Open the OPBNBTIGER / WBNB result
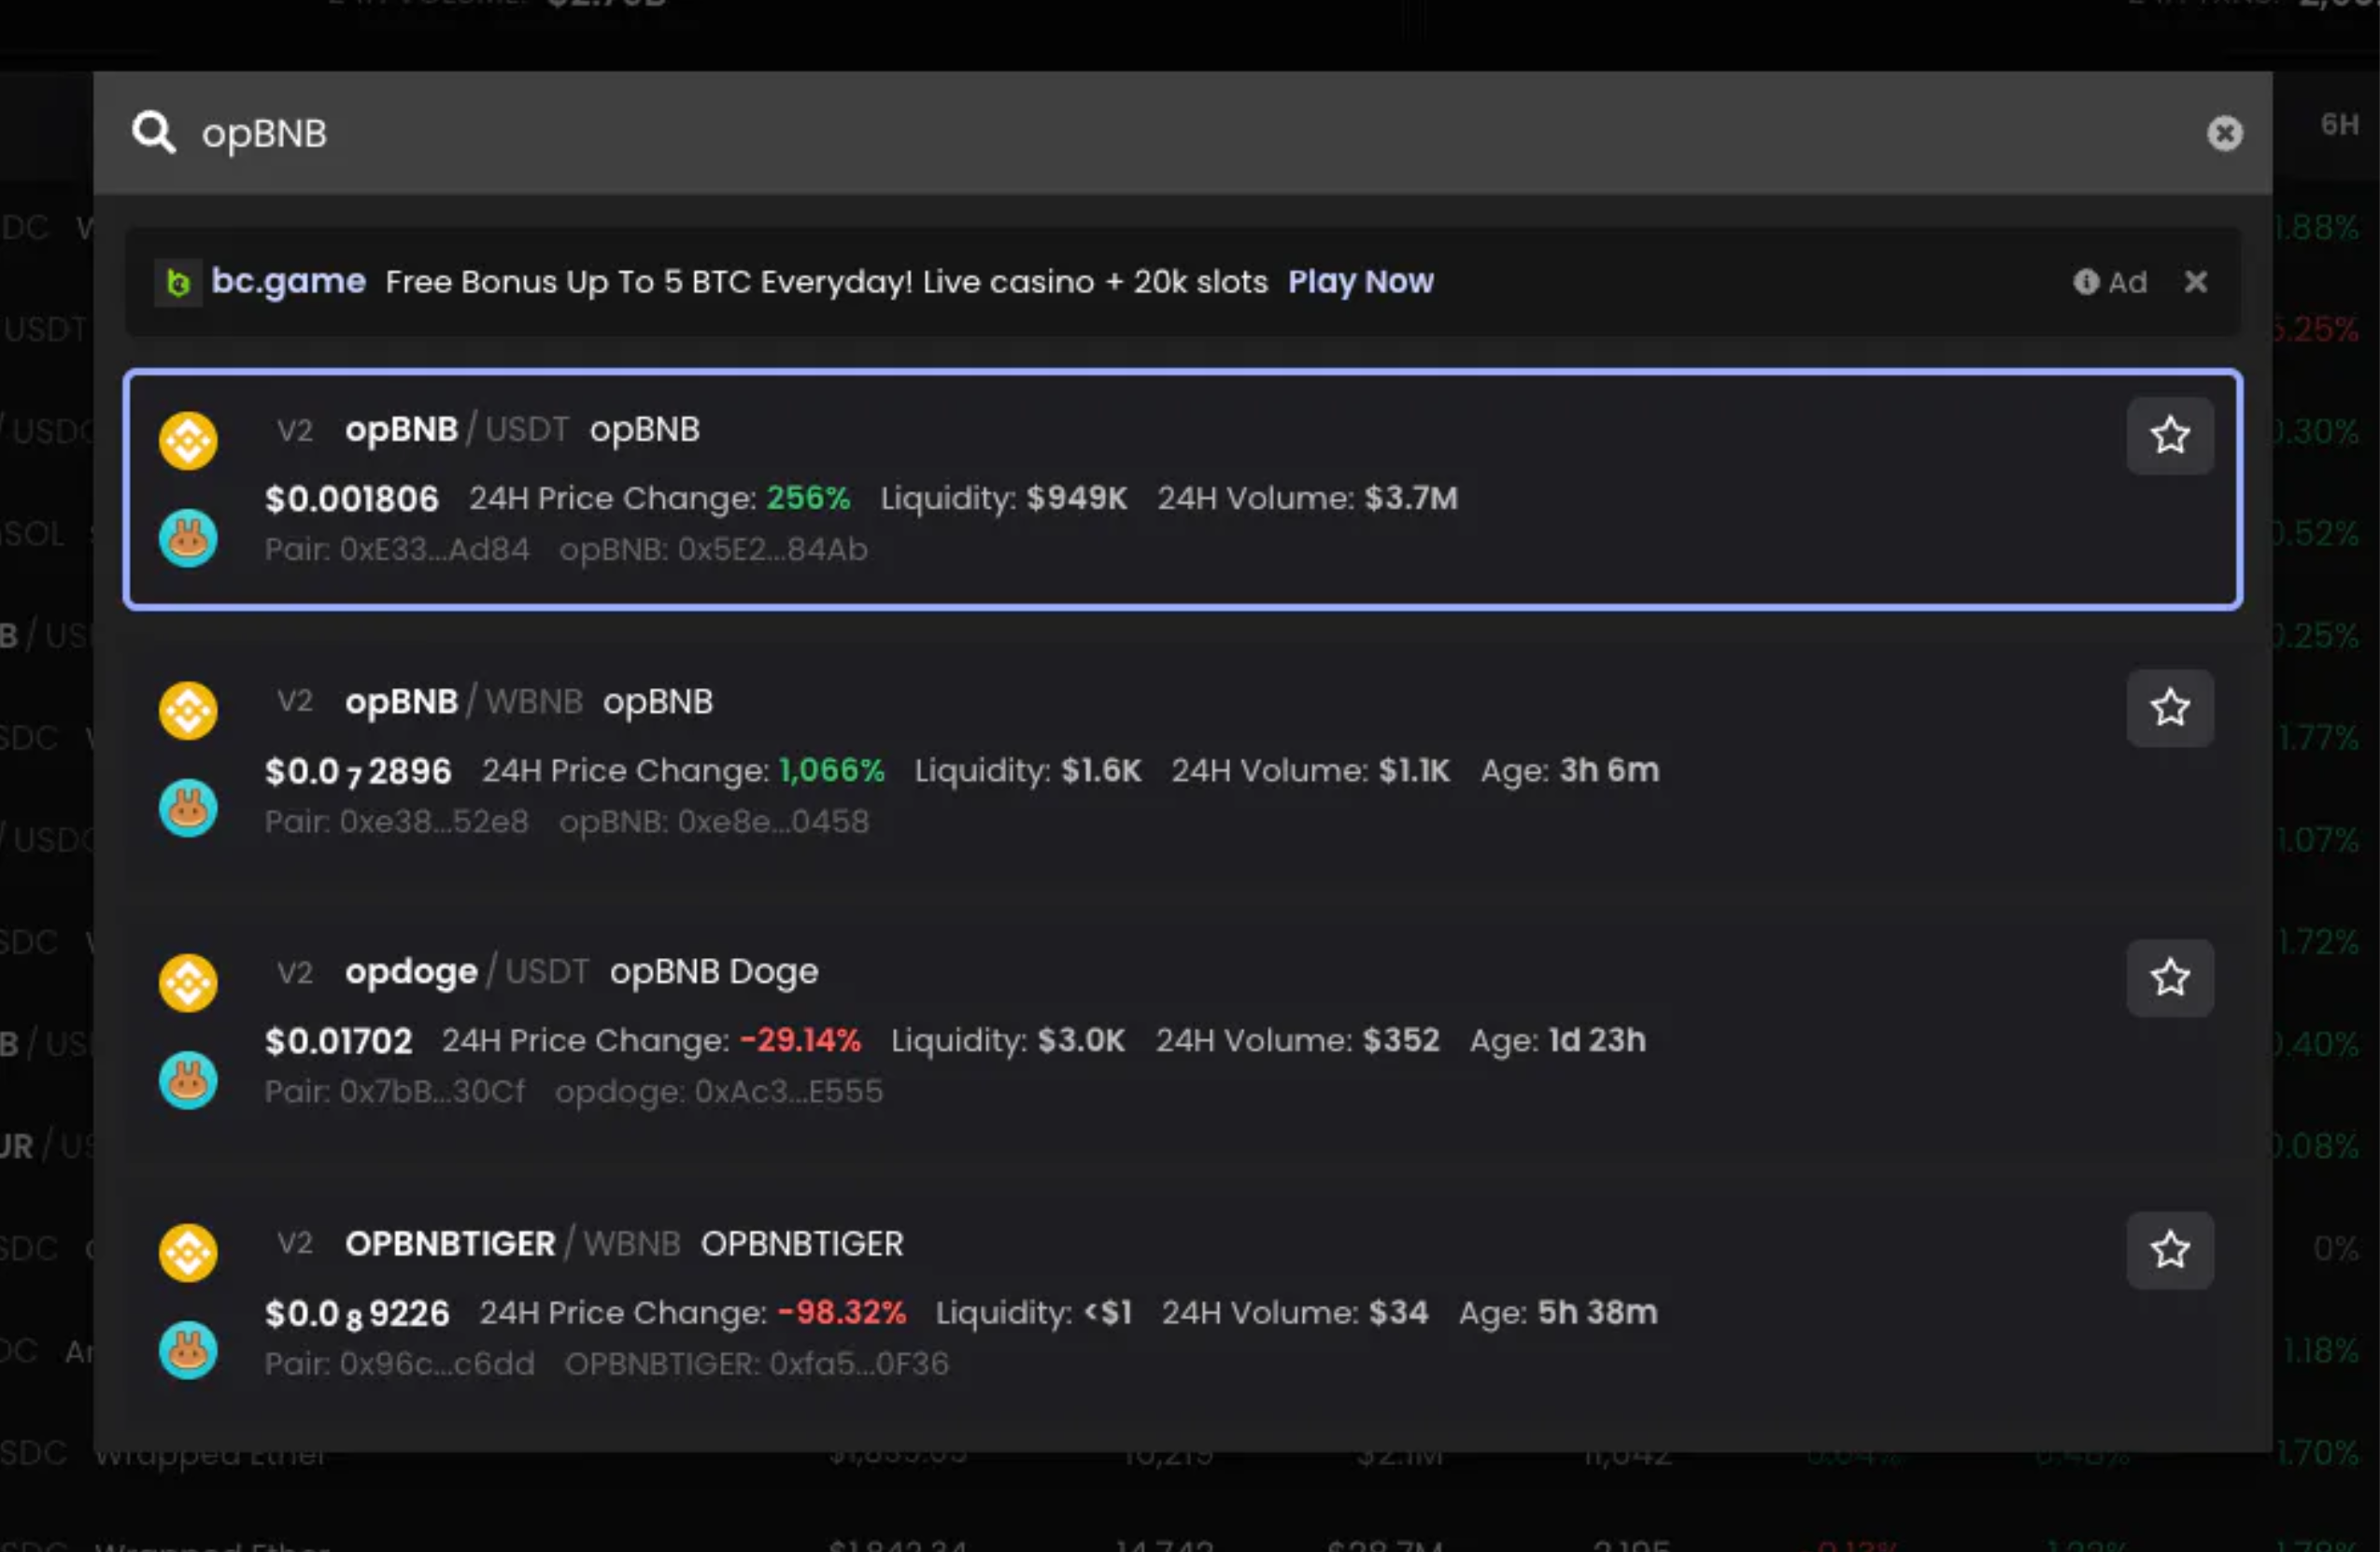Screen dimensions: 2380x1552 pyautogui.click(x=1182, y=1302)
